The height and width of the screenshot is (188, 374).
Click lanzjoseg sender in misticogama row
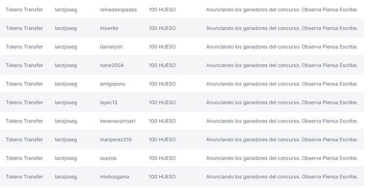[x=66, y=177]
